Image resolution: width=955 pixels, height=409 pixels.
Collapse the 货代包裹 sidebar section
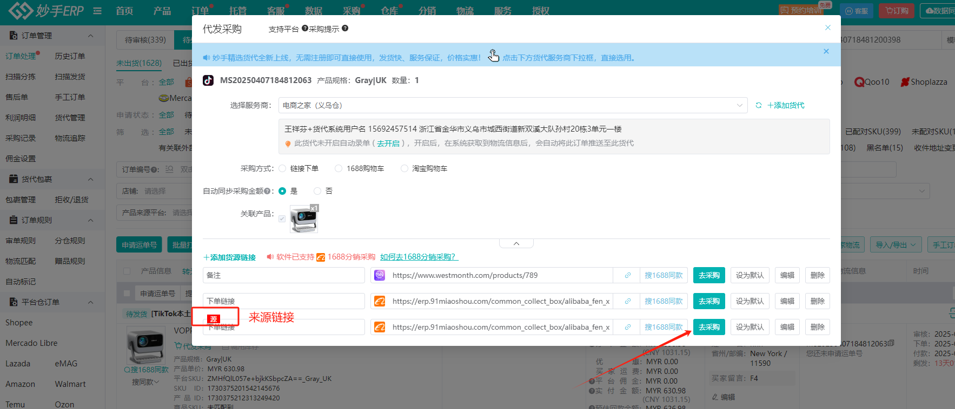pos(90,179)
